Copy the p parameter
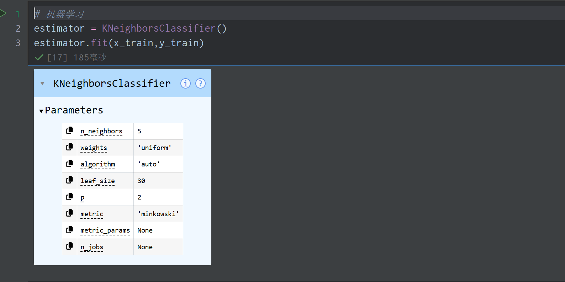 point(69,197)
